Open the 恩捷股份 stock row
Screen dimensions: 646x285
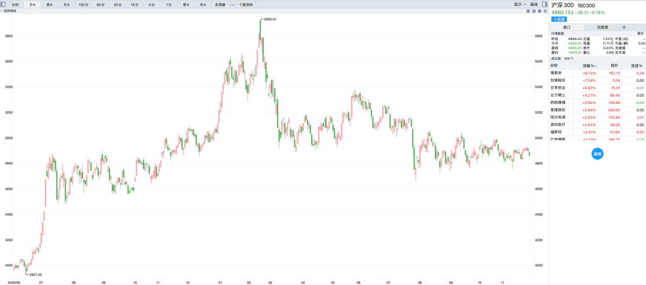point(598,110)
